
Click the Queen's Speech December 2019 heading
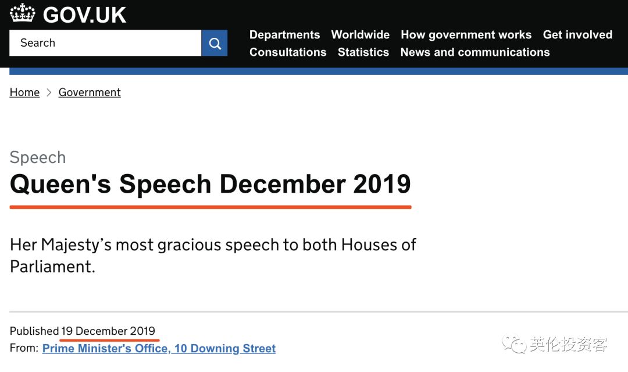[x=210, y=185]
